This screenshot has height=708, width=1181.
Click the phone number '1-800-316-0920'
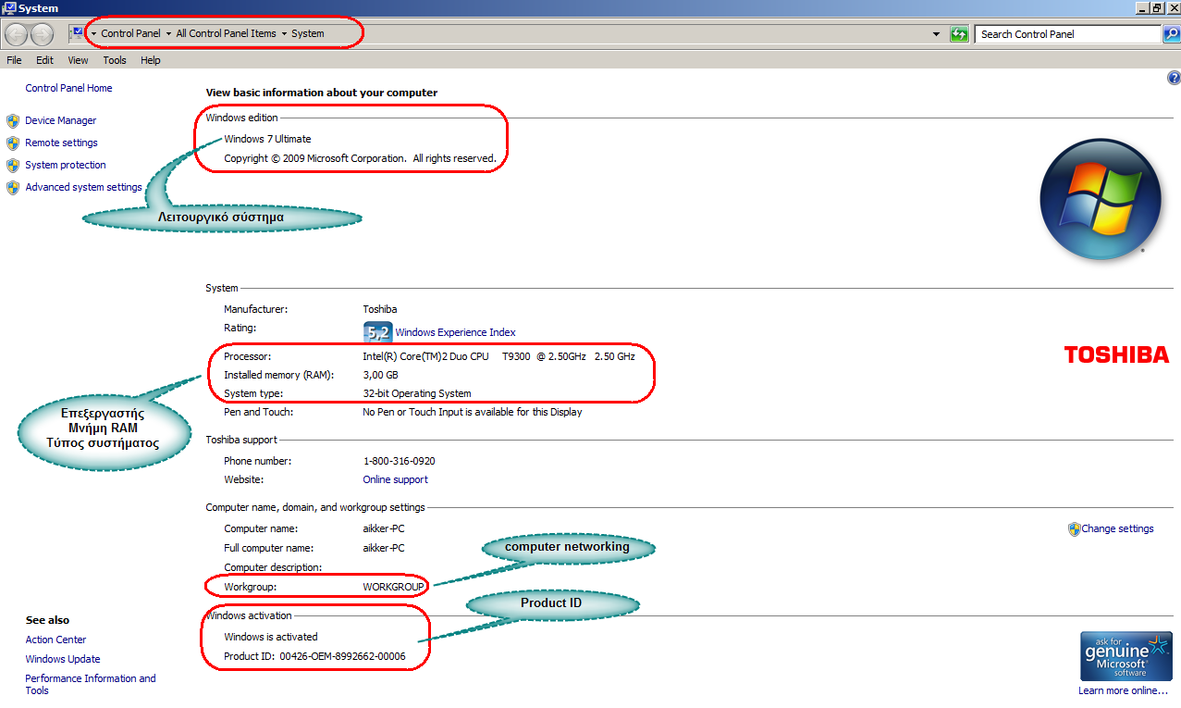point(400,461)
